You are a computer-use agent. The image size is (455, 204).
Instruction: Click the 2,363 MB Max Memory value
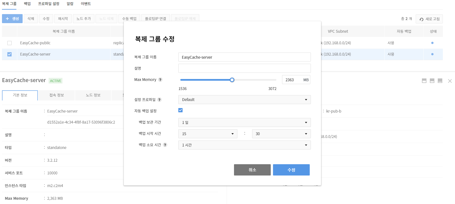pos(55,198)
